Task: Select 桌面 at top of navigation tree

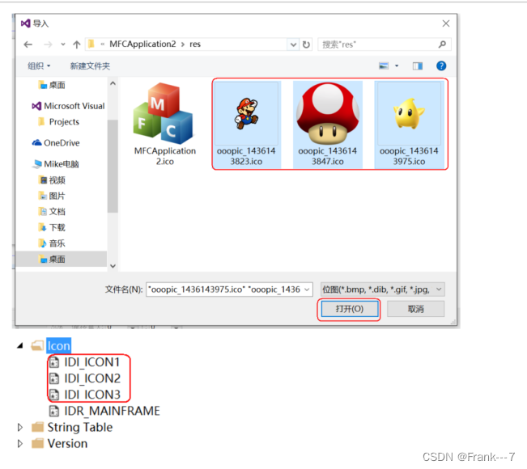Action: pos(52,85)
